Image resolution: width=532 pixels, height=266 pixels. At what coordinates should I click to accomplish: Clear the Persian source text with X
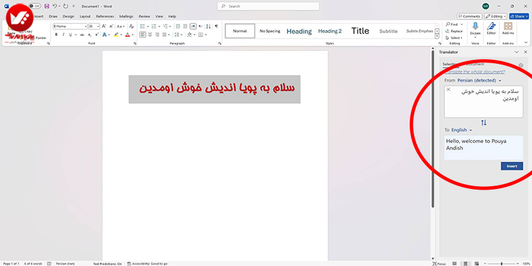tap(448, 89)
